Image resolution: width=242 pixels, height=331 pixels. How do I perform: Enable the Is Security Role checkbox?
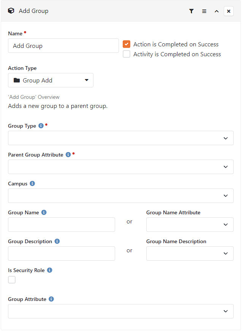12,280
